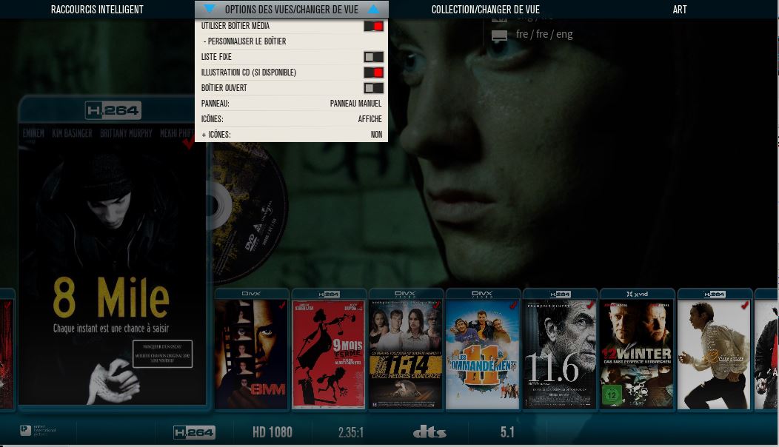The width and height of the screenshot is (779, 447).
Task: Select the poster with the running man
Action: tap(714, 354)
